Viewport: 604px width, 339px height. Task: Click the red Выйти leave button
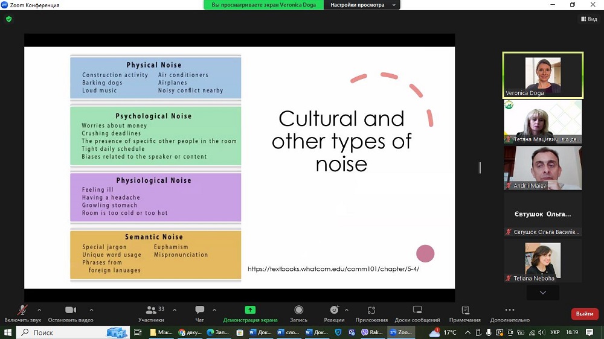pos(584,314)
